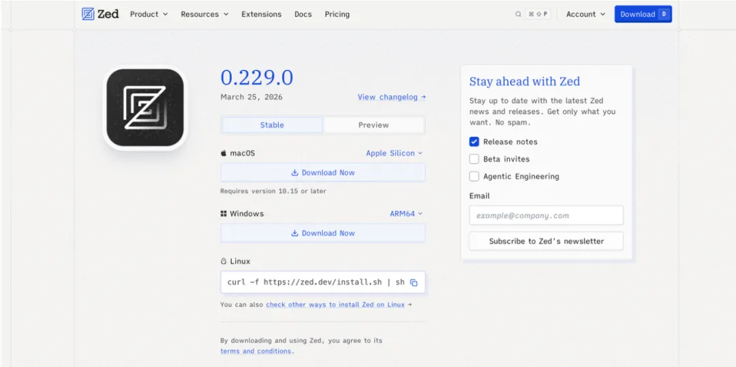Open other ways to install on Linux
736x367 pixels.
coord(335,304)
